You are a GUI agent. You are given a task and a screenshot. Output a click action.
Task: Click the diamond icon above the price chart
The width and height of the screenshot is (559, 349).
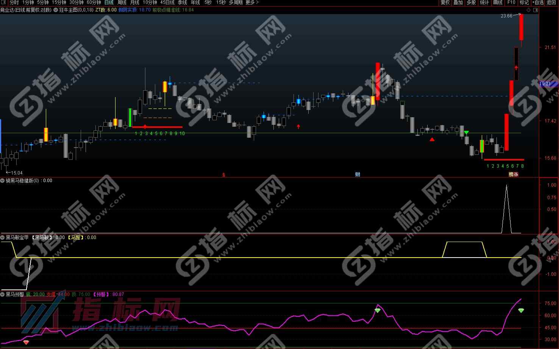pyautogui.click(x=528, y=10)
